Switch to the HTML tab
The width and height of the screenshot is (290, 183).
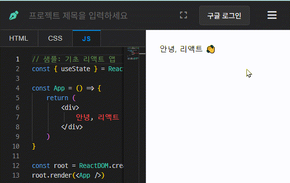tap(19, 38)
